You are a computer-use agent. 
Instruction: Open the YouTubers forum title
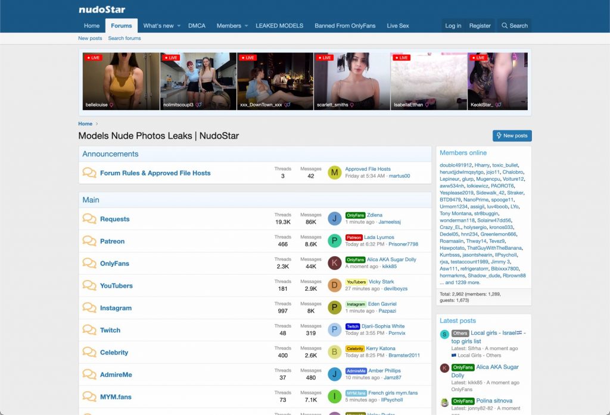pyautogui.click(x=116, y=286)
